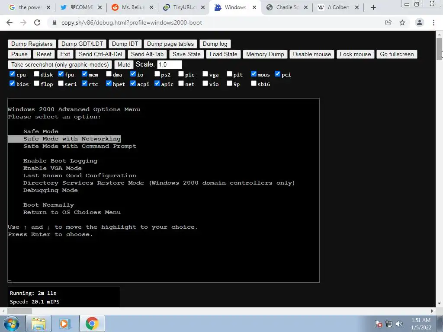Click the Dump Registers button
This screenshot has width=443, height=332.
[32, 44]
